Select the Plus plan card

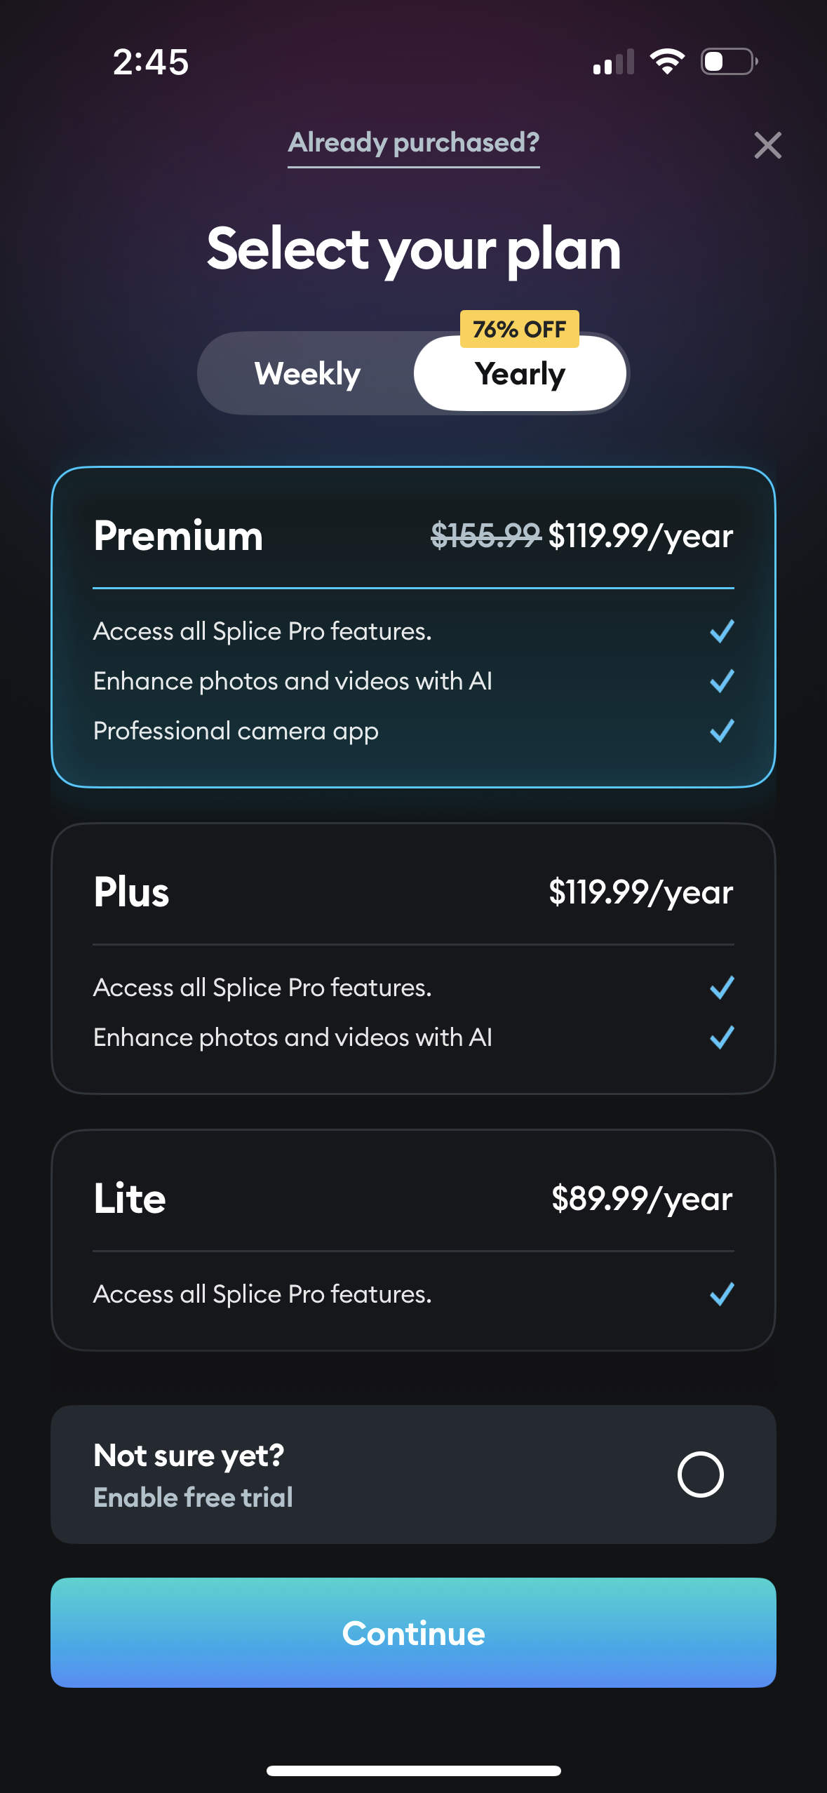pos(413,958)
